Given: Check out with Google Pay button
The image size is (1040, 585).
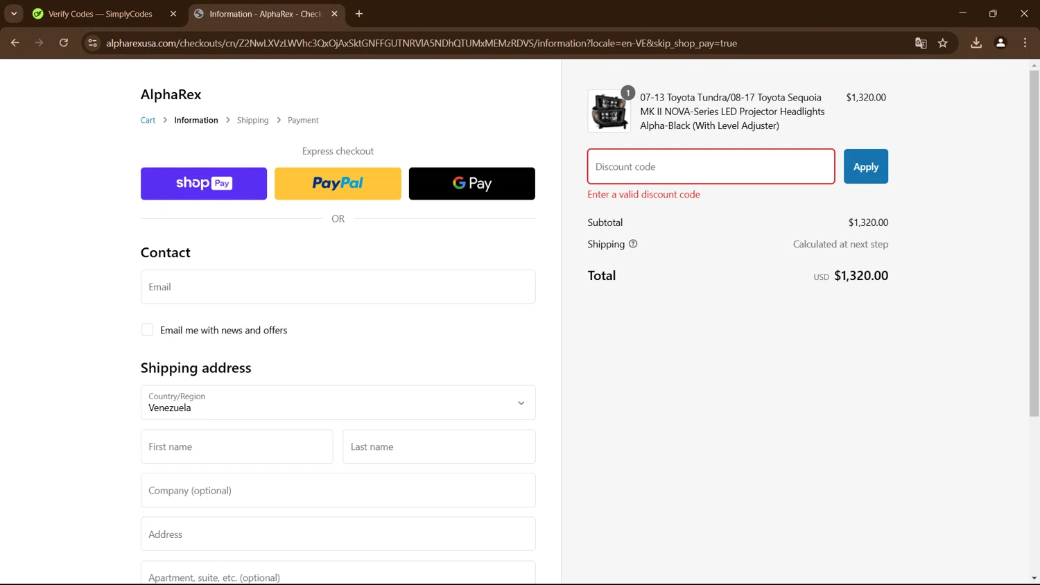Looking at the screenshot, I should (x=472, y=184).
